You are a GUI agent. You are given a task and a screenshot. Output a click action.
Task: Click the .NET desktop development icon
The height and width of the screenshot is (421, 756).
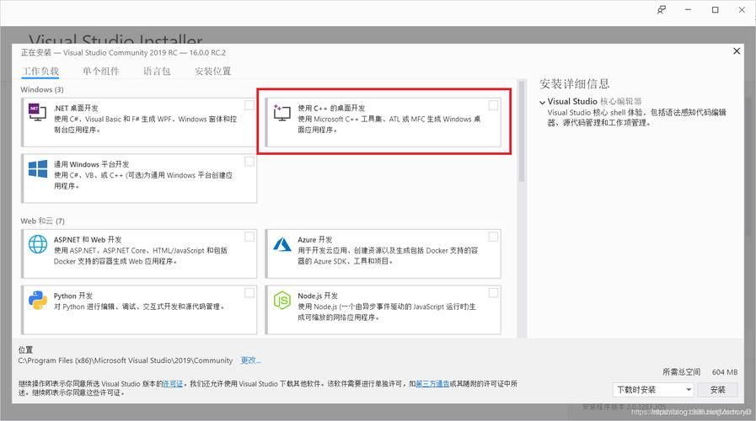(37, 112)
